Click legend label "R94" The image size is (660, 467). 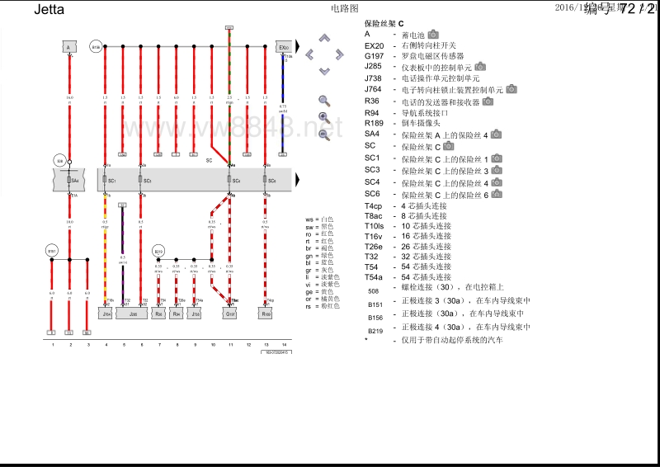point(372,113)
